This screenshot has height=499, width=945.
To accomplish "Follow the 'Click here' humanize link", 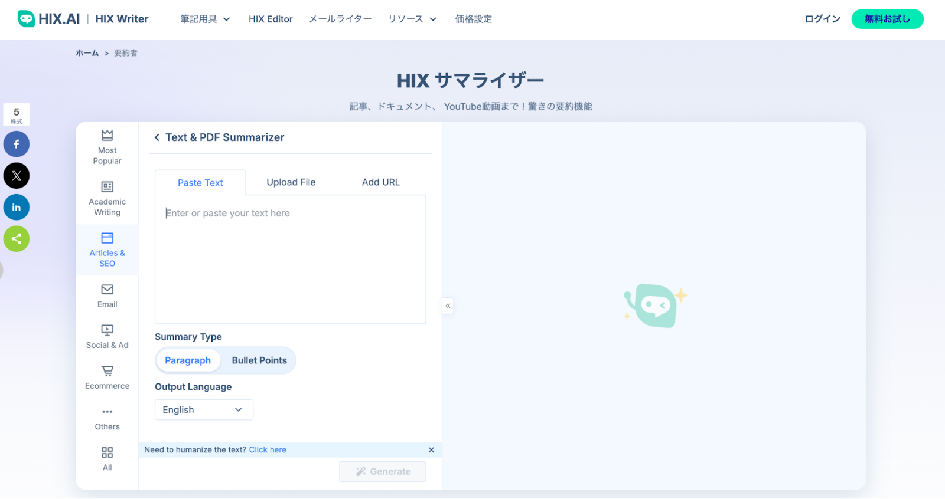I will [268, 449].
